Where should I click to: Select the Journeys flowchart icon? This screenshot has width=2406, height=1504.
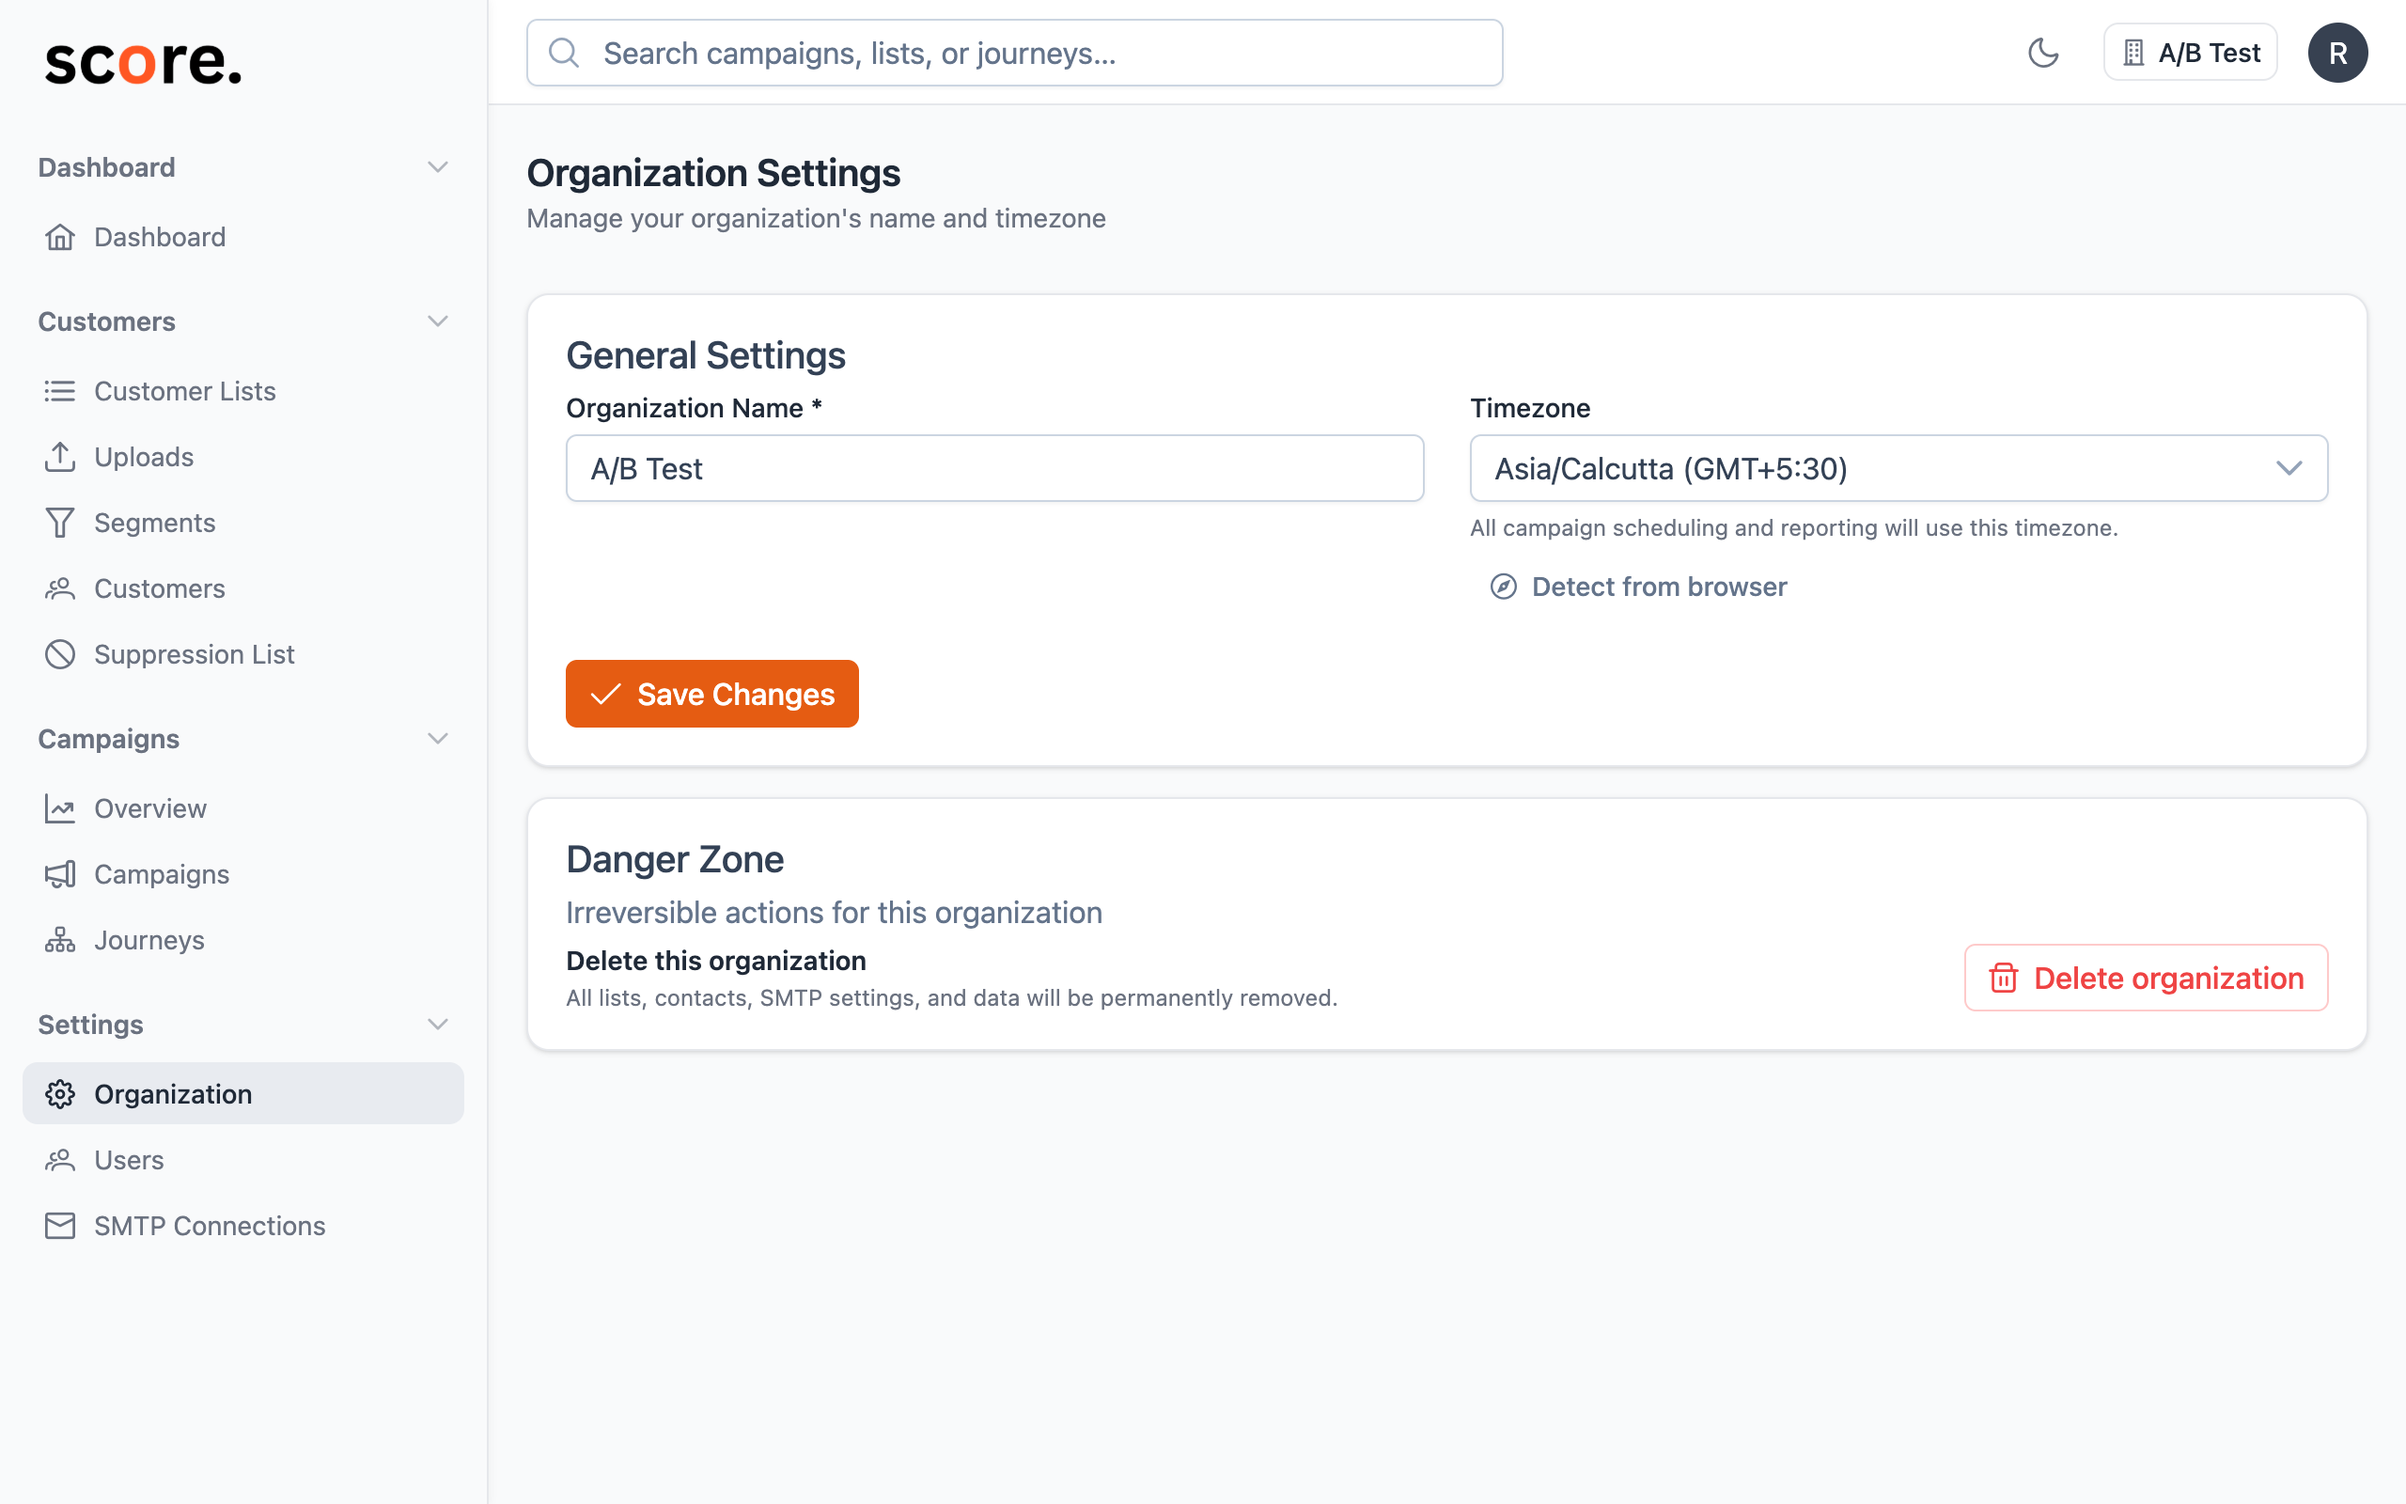[59, 940]
